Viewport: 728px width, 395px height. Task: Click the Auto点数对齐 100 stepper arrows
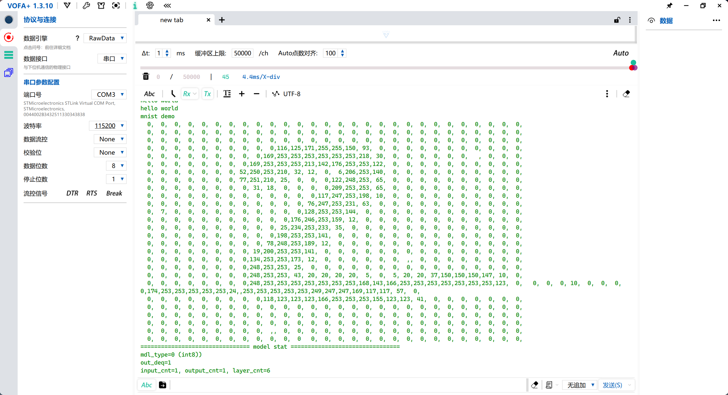tap(342, 53)
